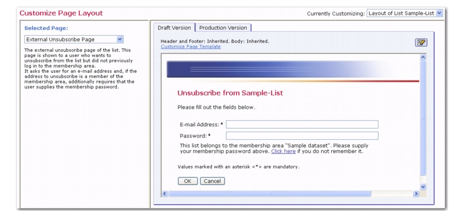Follow the Click here password link
Viewport: 454px width, 222px height.
coord(283,152)
